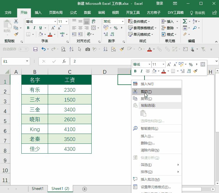Open the 条件格式 conditional formatting button
The width and height of the screenshot is (219, 193).
139,22
